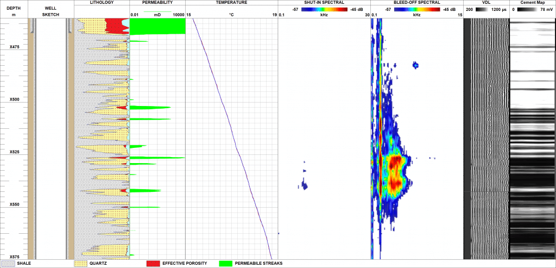Select the SHUT-IN SPECTRAL track header

[x=324, y=3]
